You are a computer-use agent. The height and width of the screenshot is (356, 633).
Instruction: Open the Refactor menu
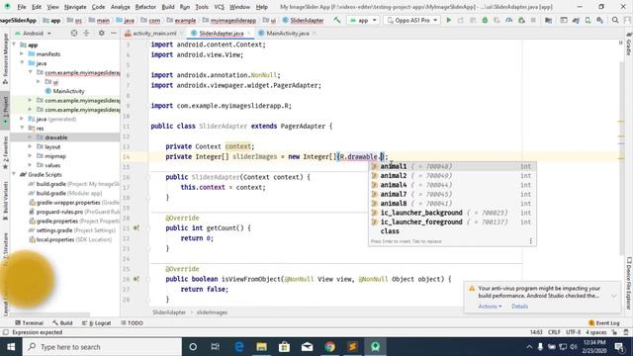coord(145,7)
